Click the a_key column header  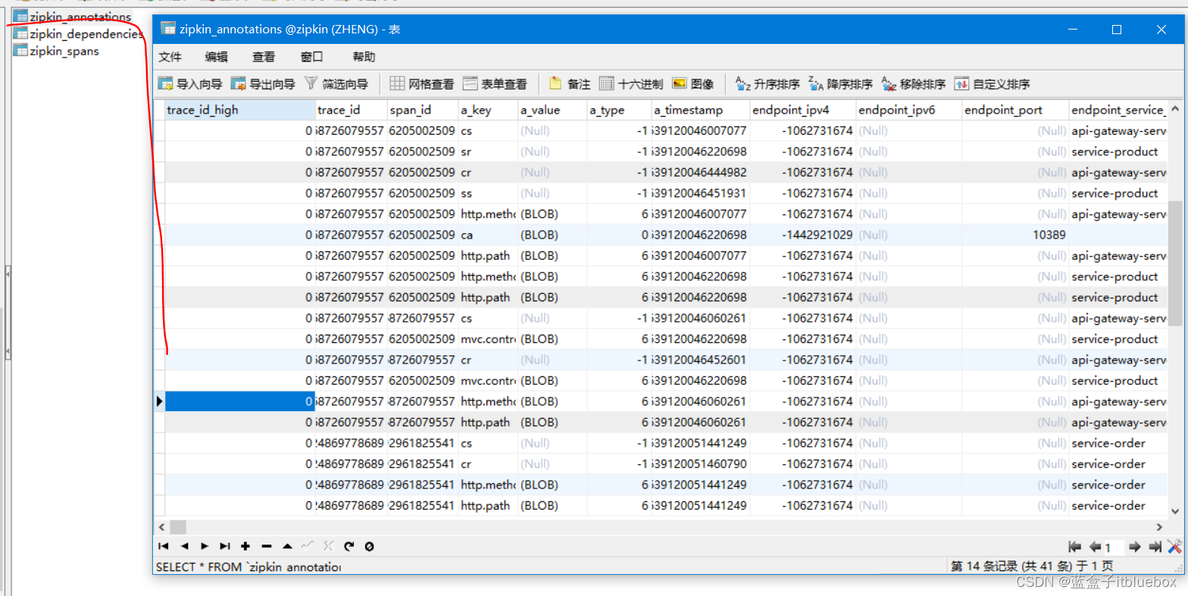[x=489, y=110]
